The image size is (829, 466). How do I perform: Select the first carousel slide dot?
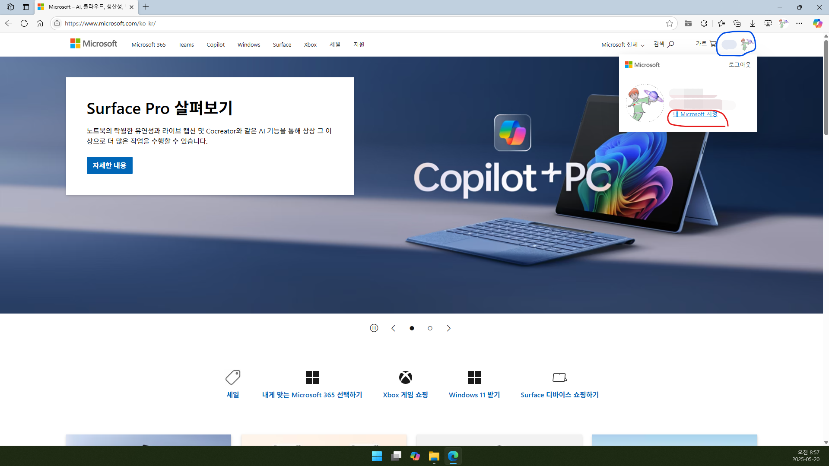[x=412, y=328]
